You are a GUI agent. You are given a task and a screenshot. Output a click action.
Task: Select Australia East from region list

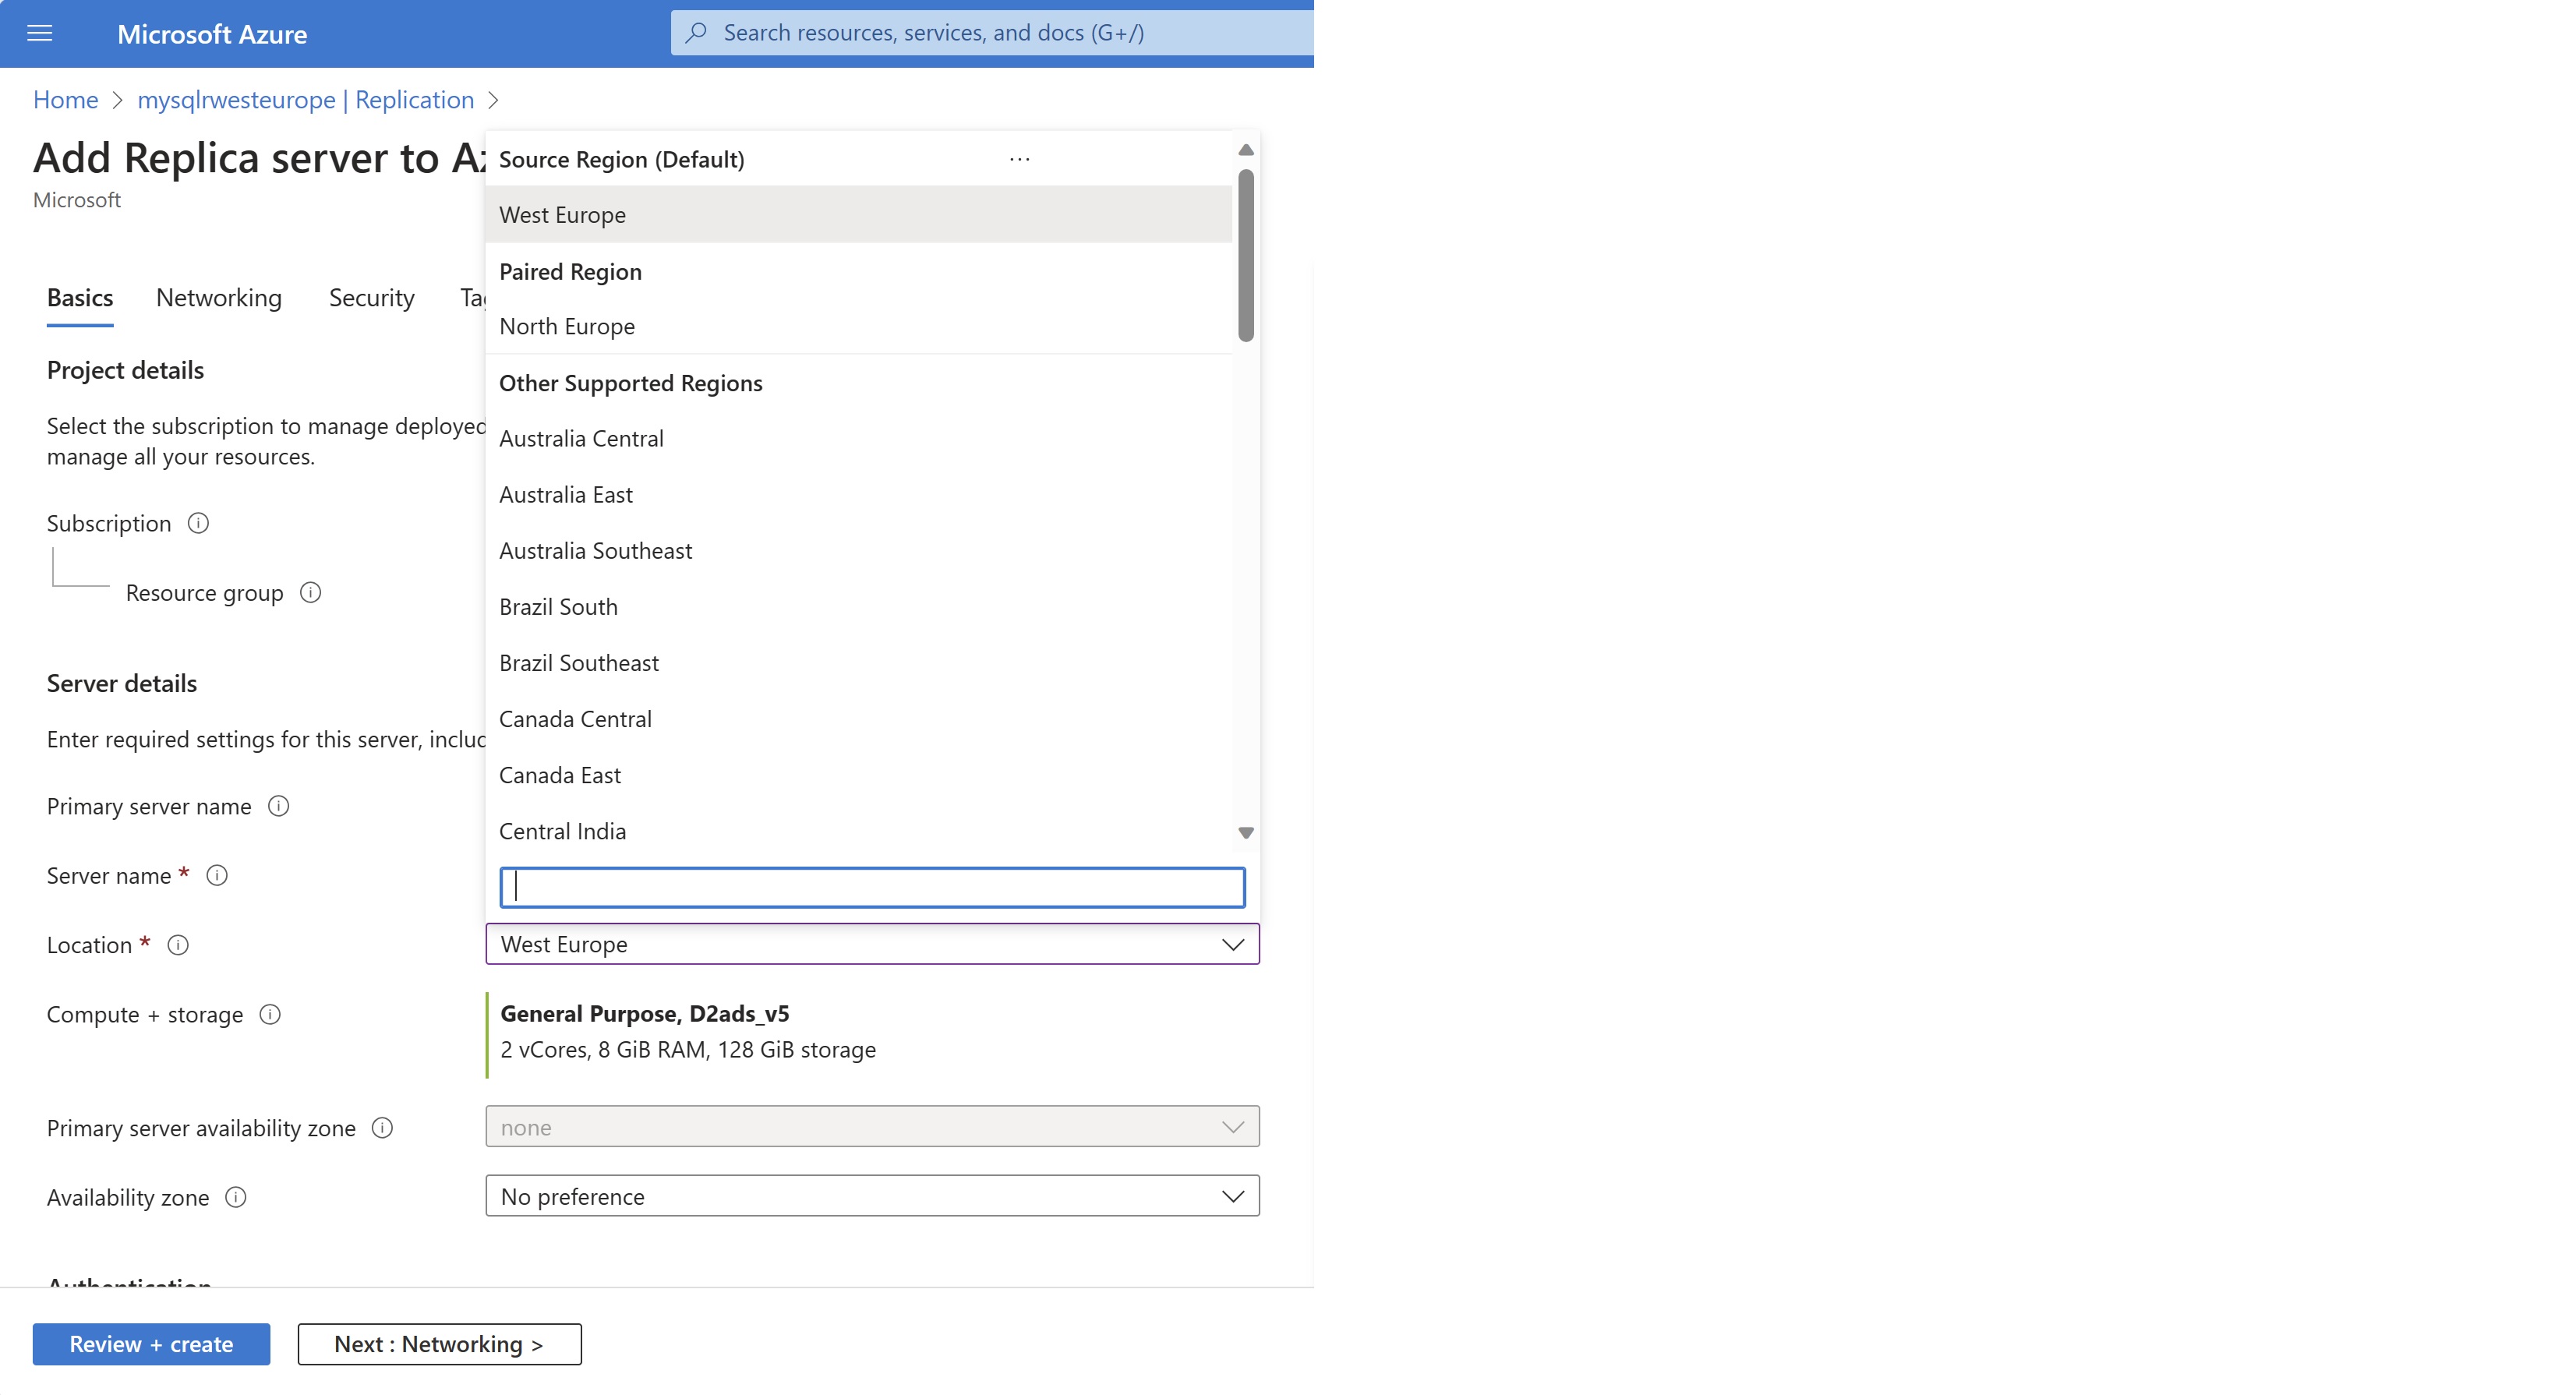click(x=565, y=493)
